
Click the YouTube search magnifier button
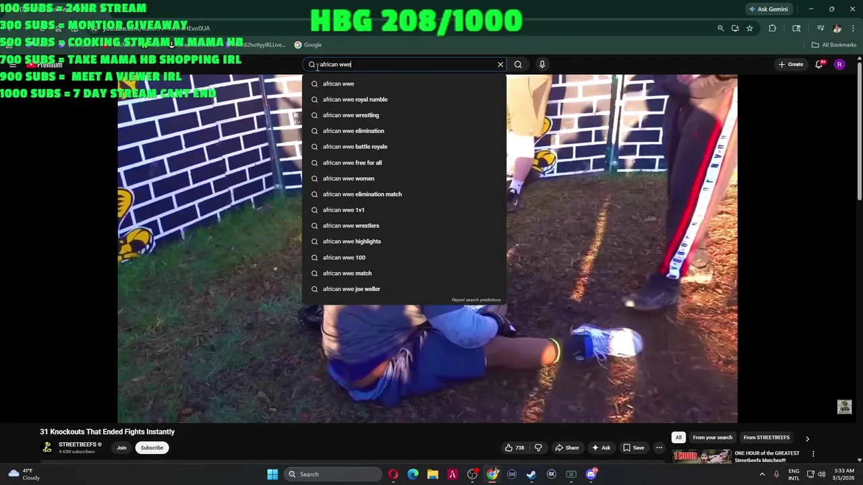click(518, 65)
